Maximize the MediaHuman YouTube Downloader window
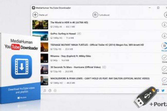This screenshot has width=167, height=111. pyautogui.click(x=158, y=8)
